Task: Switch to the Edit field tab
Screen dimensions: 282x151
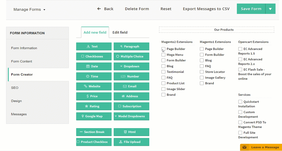Action: click(120, 32)
